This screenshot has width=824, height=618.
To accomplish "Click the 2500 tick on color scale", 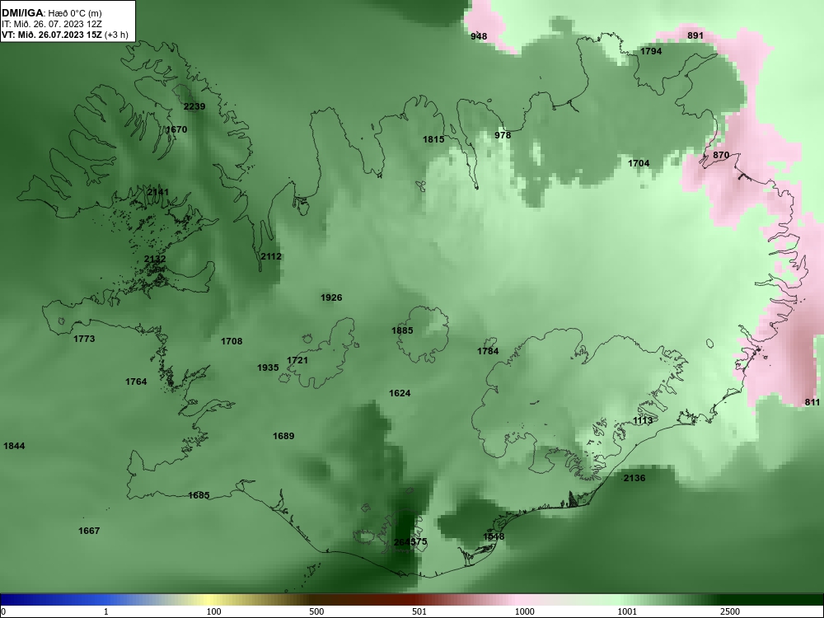I will coord(729,611).
